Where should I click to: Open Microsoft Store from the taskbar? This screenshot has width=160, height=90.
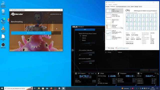[43, 88]
